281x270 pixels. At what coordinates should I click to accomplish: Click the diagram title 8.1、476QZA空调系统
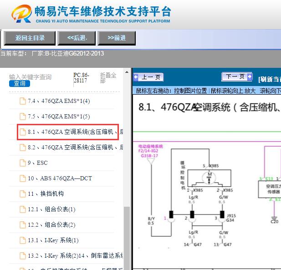(209, 107)
